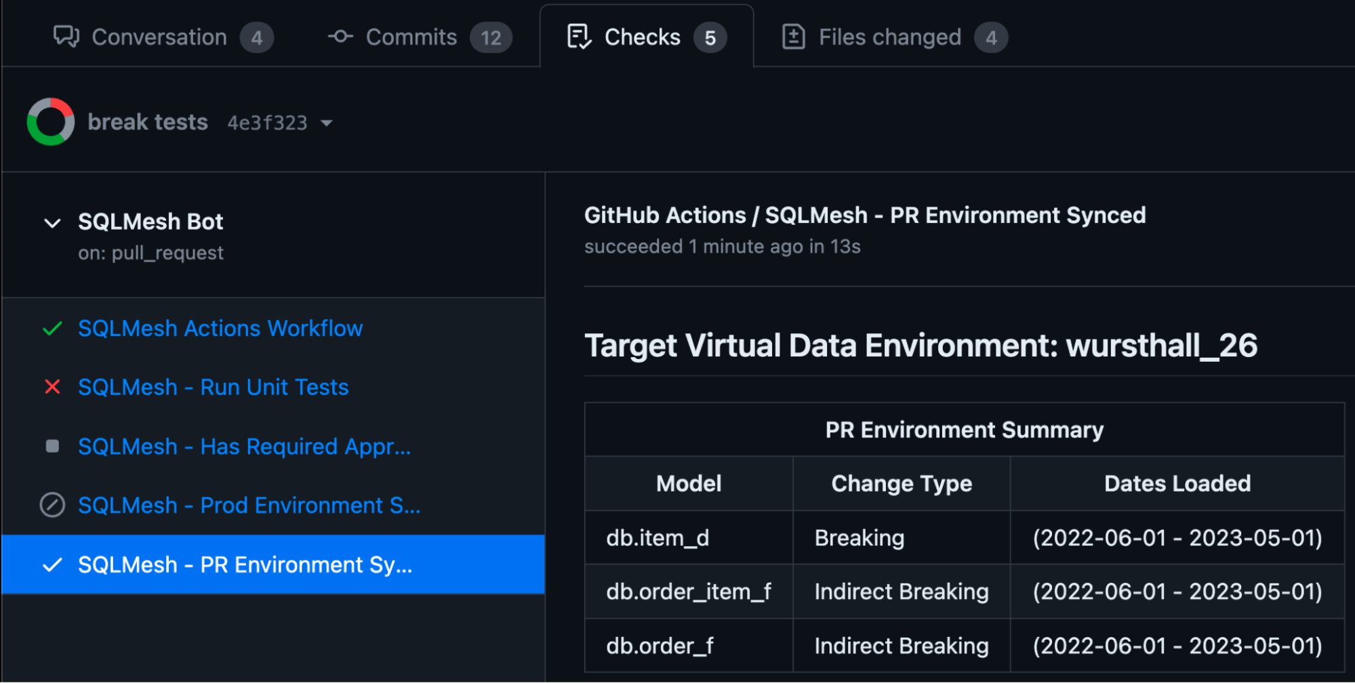
Task: Click the SQLMesh Bot heading
Action: point(150,222)
